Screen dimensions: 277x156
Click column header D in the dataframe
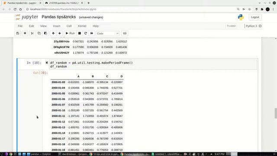pyautogui.click(x=121, y=76)
